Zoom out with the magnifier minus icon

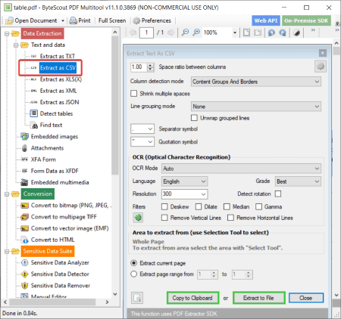185,33
